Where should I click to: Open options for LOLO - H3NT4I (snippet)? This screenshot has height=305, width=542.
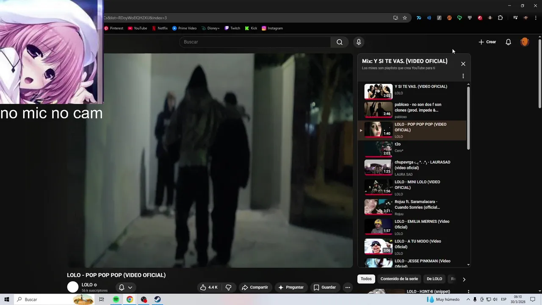point(468,291)
